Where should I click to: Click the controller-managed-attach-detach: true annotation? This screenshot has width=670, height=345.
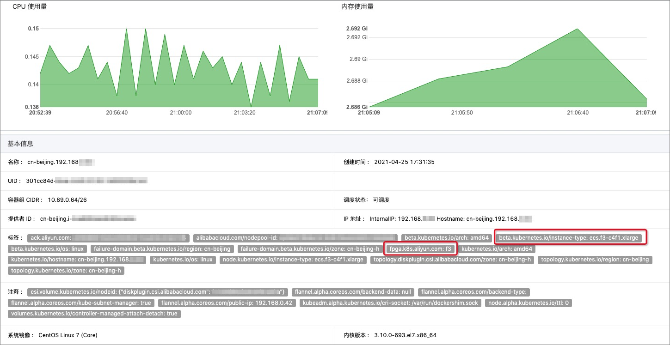(94, 314)
